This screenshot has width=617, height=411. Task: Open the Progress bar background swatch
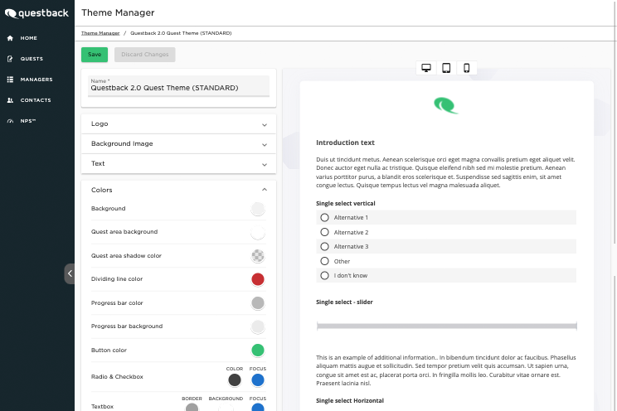pyautogui.click(x=258, y=326)
